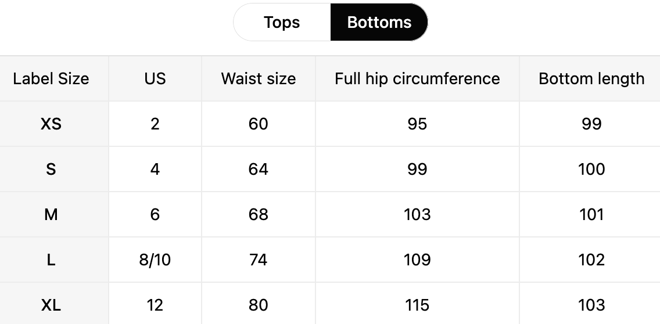This screenshot has width=660, height=324.
Task: Select the M size row label
Action: 51,214
